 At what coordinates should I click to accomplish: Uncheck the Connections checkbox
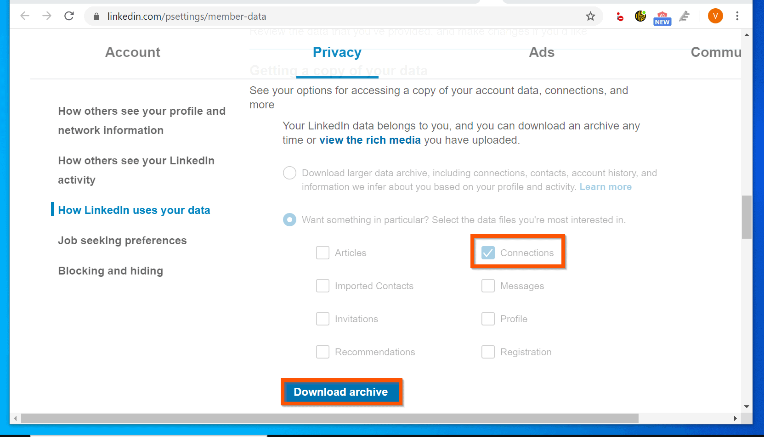[x=488, y=252]
